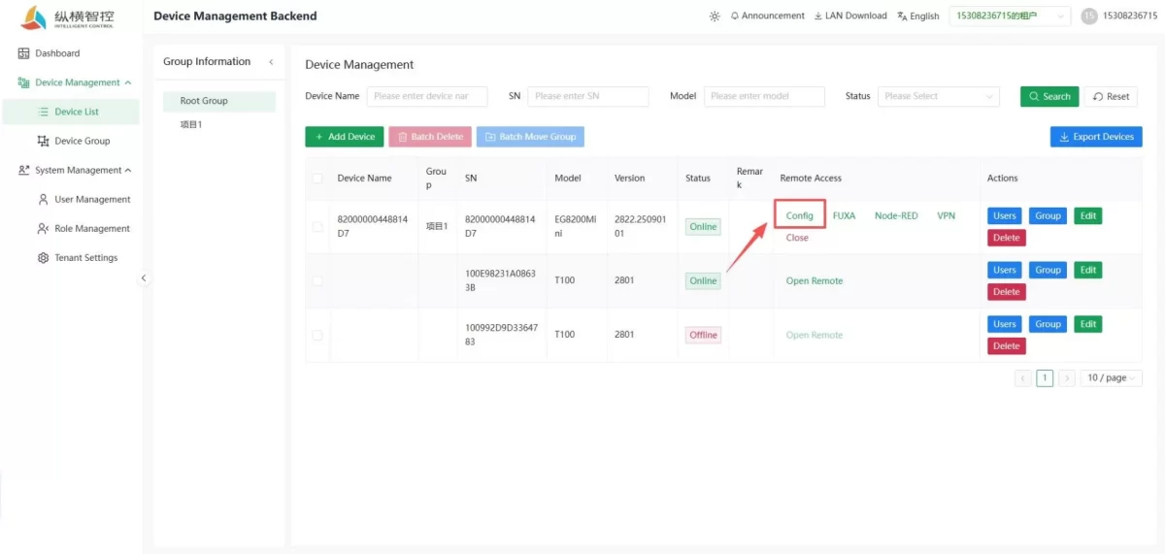Open the Announcement bell

click(x=767, y=16)
